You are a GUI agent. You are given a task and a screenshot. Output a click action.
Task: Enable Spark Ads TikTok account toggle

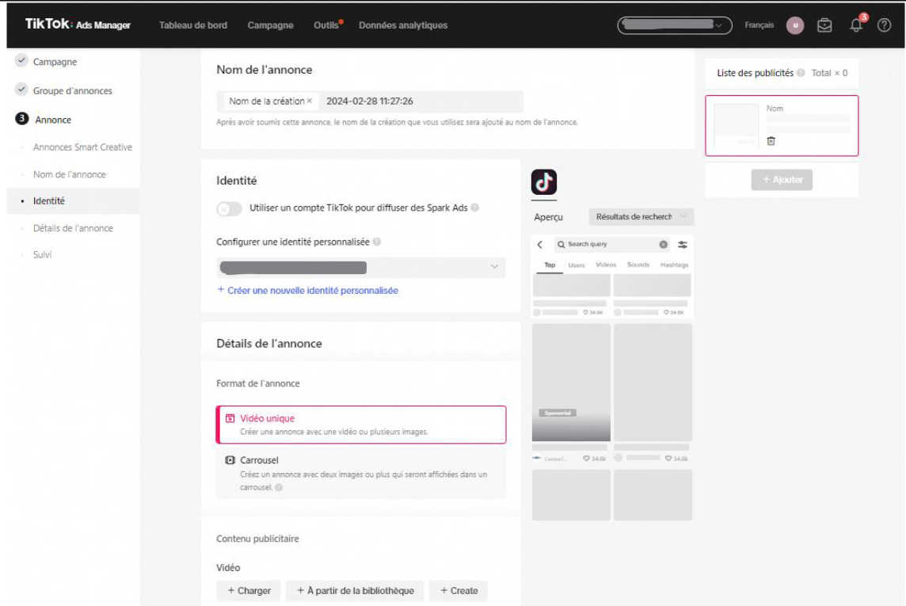pyautogui.click(x=230, y=208)
